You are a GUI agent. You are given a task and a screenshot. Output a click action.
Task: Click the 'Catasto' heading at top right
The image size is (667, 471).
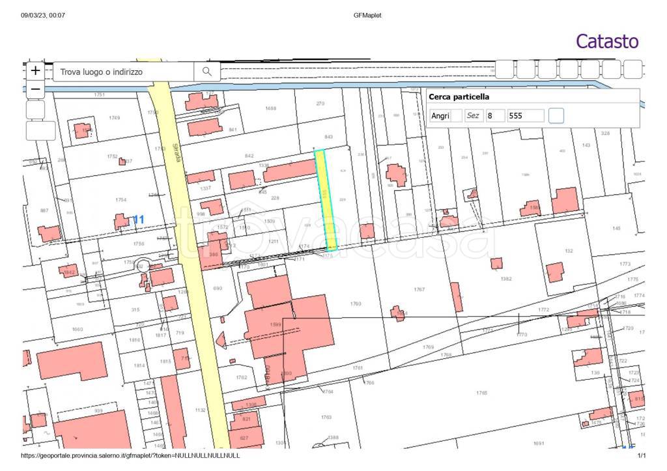(x=606, y=41)
